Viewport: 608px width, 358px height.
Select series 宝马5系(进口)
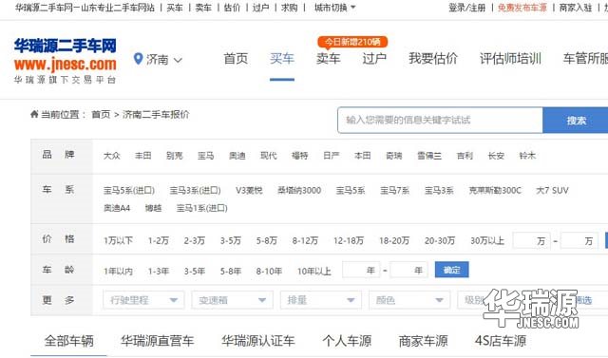click(129, 190)
